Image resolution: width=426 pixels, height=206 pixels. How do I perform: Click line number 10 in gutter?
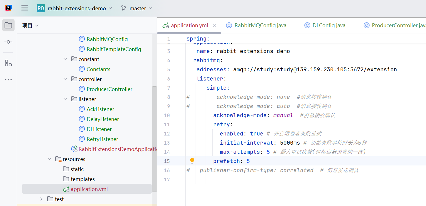click(x=167, y=115)
